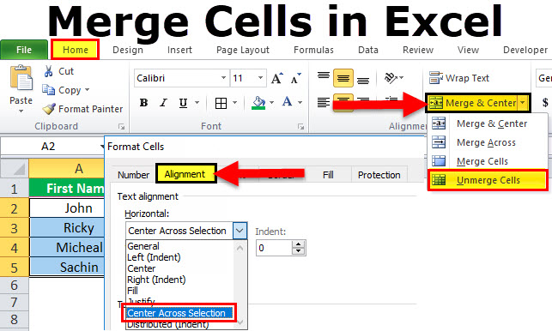Click the Paste clipboard icon
552x331 pixels.
click(21, 78)
